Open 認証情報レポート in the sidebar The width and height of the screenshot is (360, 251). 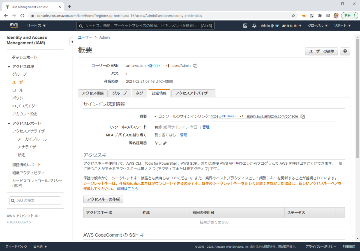27,165
